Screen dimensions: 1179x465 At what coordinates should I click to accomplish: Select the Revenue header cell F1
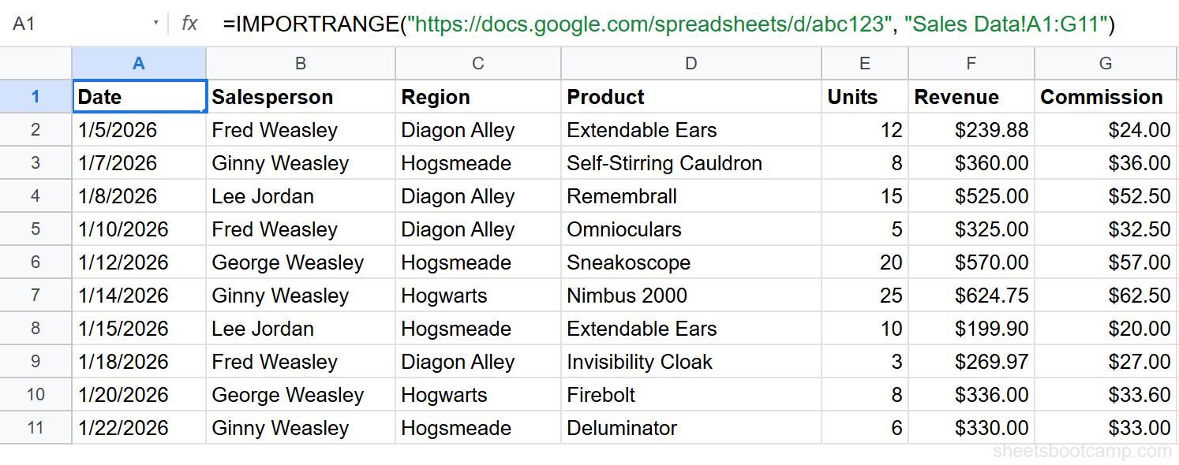pyautogui.click(x=971, y=96)
